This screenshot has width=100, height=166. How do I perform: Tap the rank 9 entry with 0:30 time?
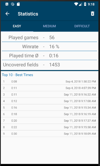(50, 134)
